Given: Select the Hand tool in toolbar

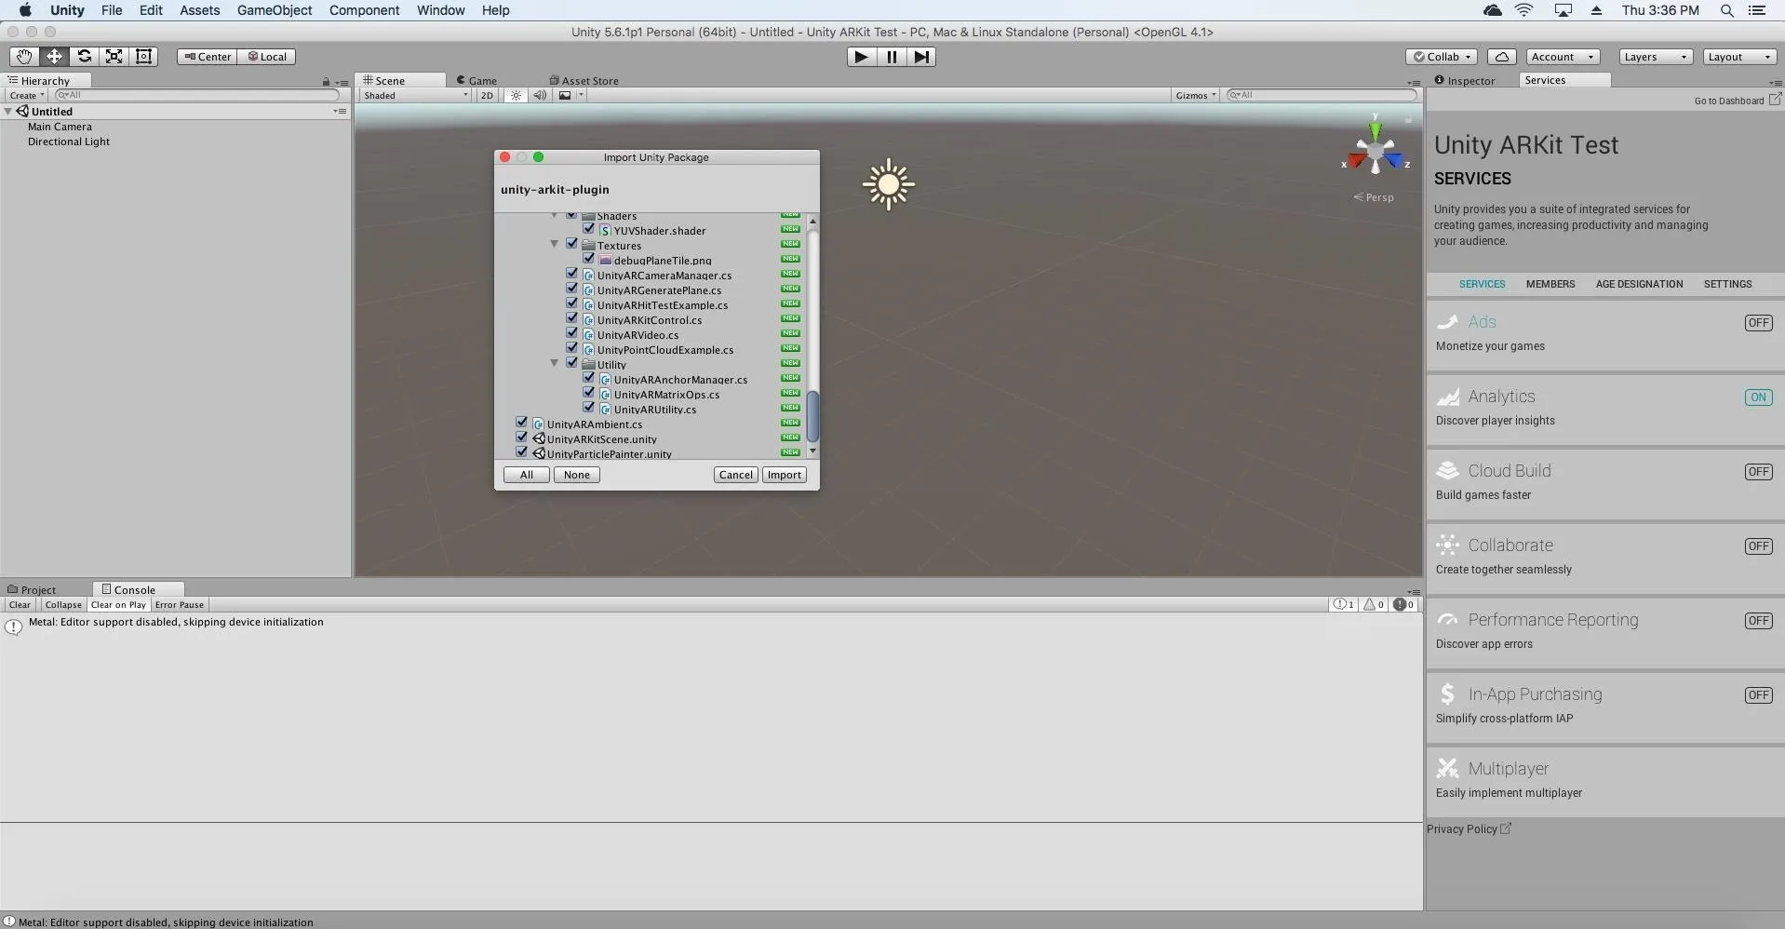Looking at the screenshot, I should click(x=24, y=57).
